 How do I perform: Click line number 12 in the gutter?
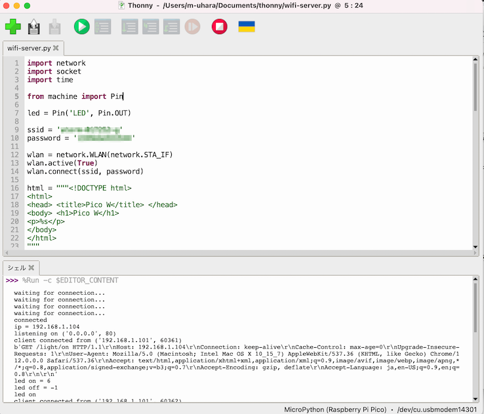[14, 155]
